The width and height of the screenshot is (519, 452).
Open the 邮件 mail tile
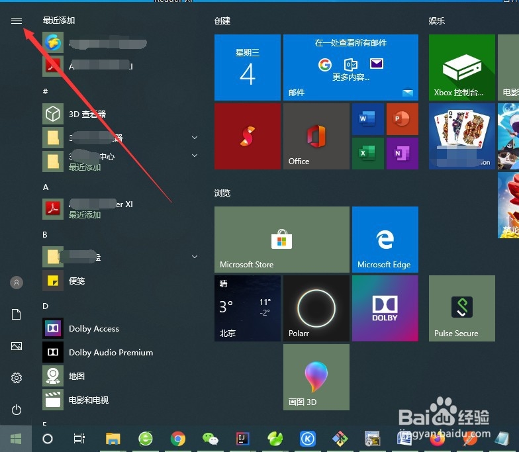[351, 68]
